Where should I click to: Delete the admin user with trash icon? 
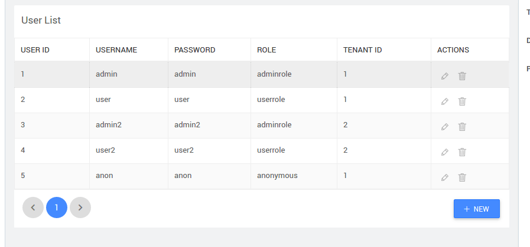pos(462,76)
